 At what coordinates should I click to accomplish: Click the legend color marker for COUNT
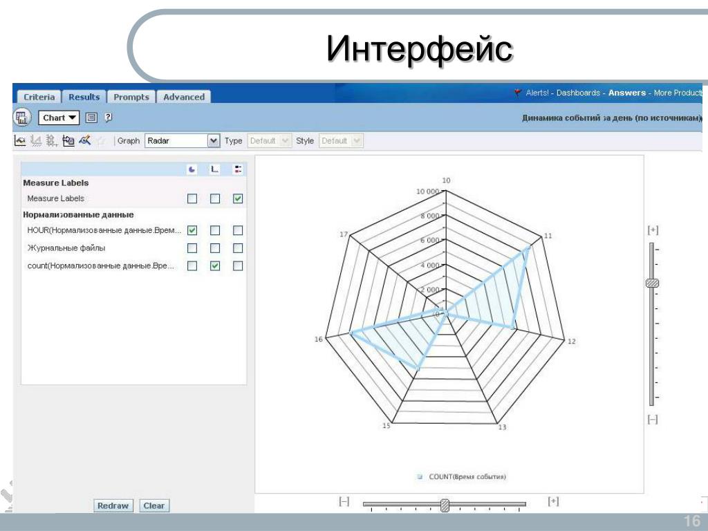coord(420,476)
